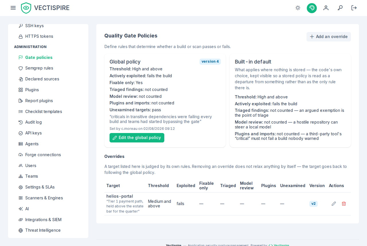The height and width of the screenshot is (246, 367).
Task: Click the Plugins grid icon
Action: [x=21, y=90]
